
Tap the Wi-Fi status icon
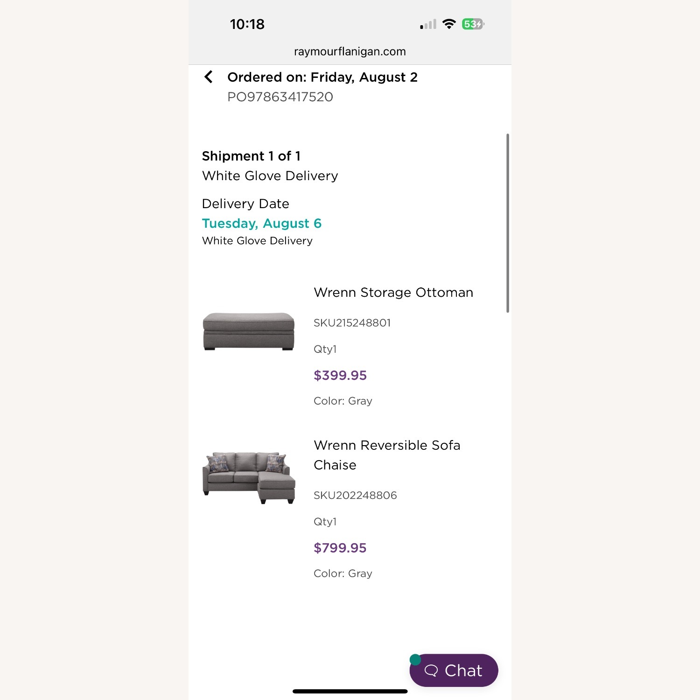pyautogui.click(x=449, y=24)
